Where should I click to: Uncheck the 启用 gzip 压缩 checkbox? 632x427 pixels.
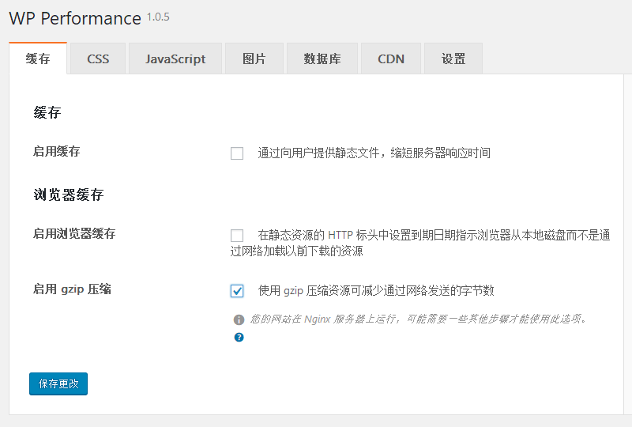pyautogui.click(x=237, y=291)
